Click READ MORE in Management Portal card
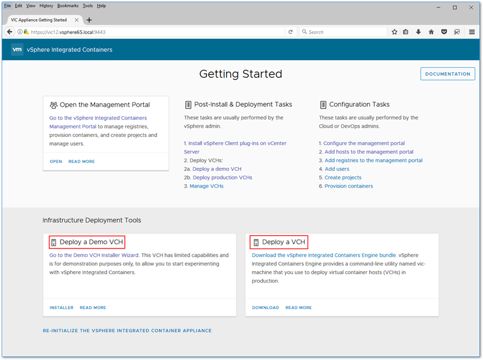 click(x=81, y=161)
